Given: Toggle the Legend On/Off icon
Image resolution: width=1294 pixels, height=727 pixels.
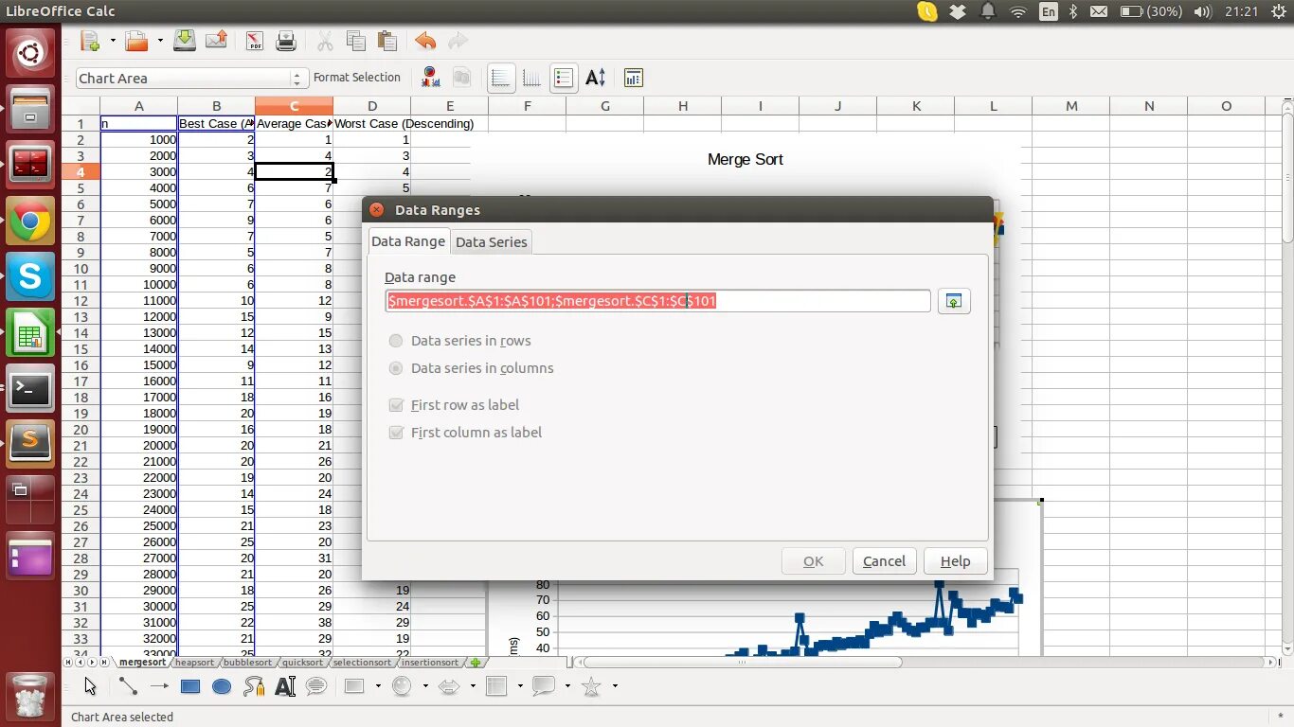Looking at the screenshot, I should coord(564,77).
